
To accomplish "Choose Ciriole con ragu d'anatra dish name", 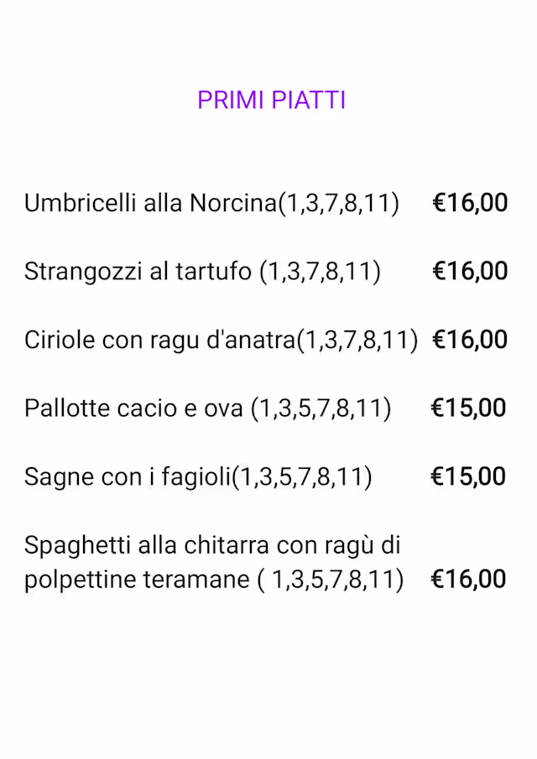I will 159,340.
